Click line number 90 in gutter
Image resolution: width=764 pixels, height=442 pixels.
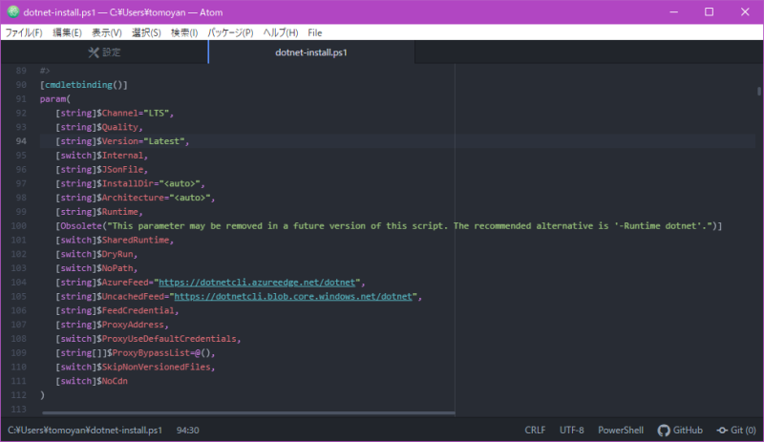(21, 85)
